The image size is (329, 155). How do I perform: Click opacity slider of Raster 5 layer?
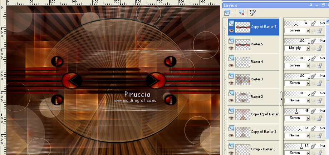(297, 41)
